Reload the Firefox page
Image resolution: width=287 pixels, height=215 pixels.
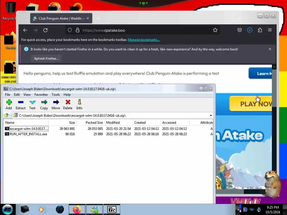tap(45, 30)
